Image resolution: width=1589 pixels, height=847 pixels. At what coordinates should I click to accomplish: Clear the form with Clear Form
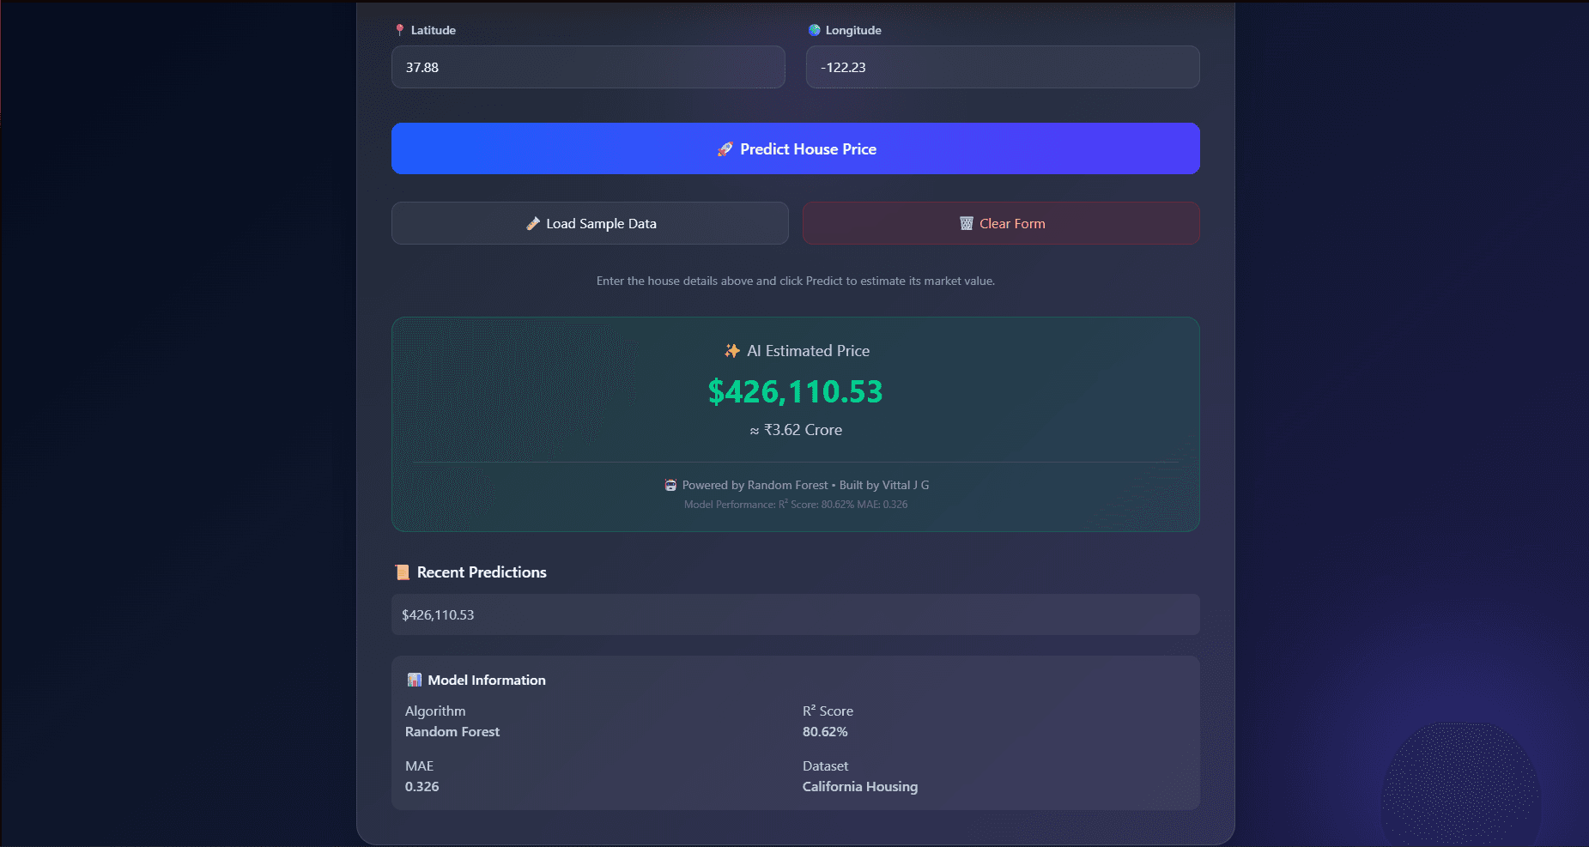(1001, 223)
